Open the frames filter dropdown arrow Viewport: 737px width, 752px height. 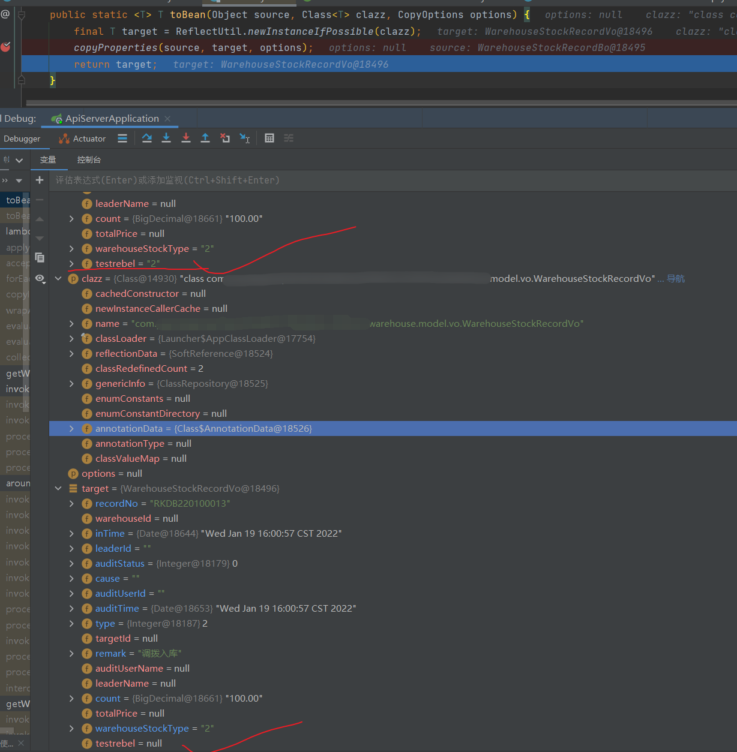[19, 181]
